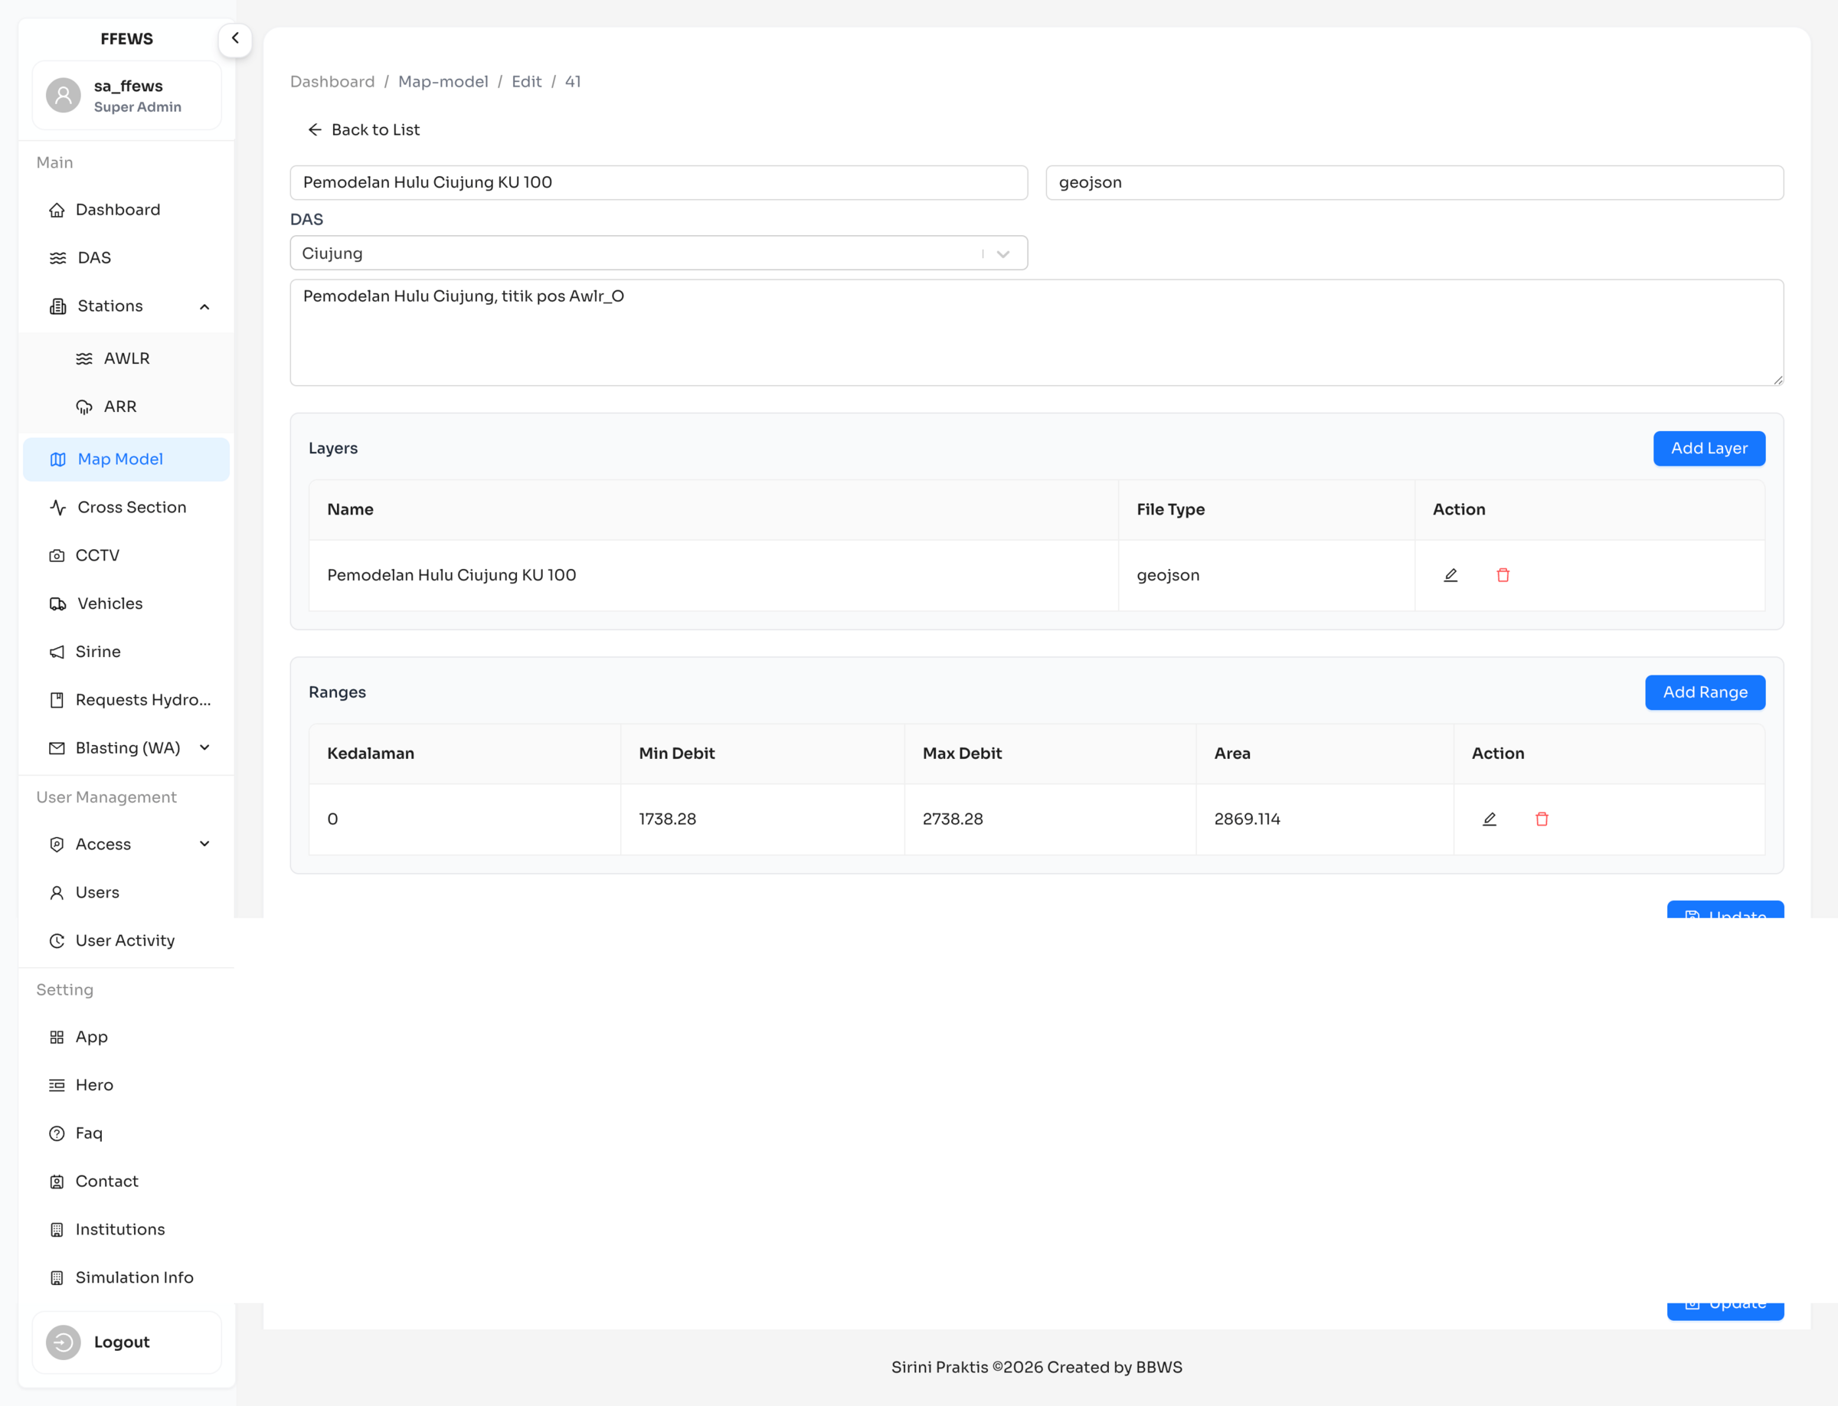Delete the range with Min Debit 1738.28
The image size is (1838, 1406).
[1542, 819]
